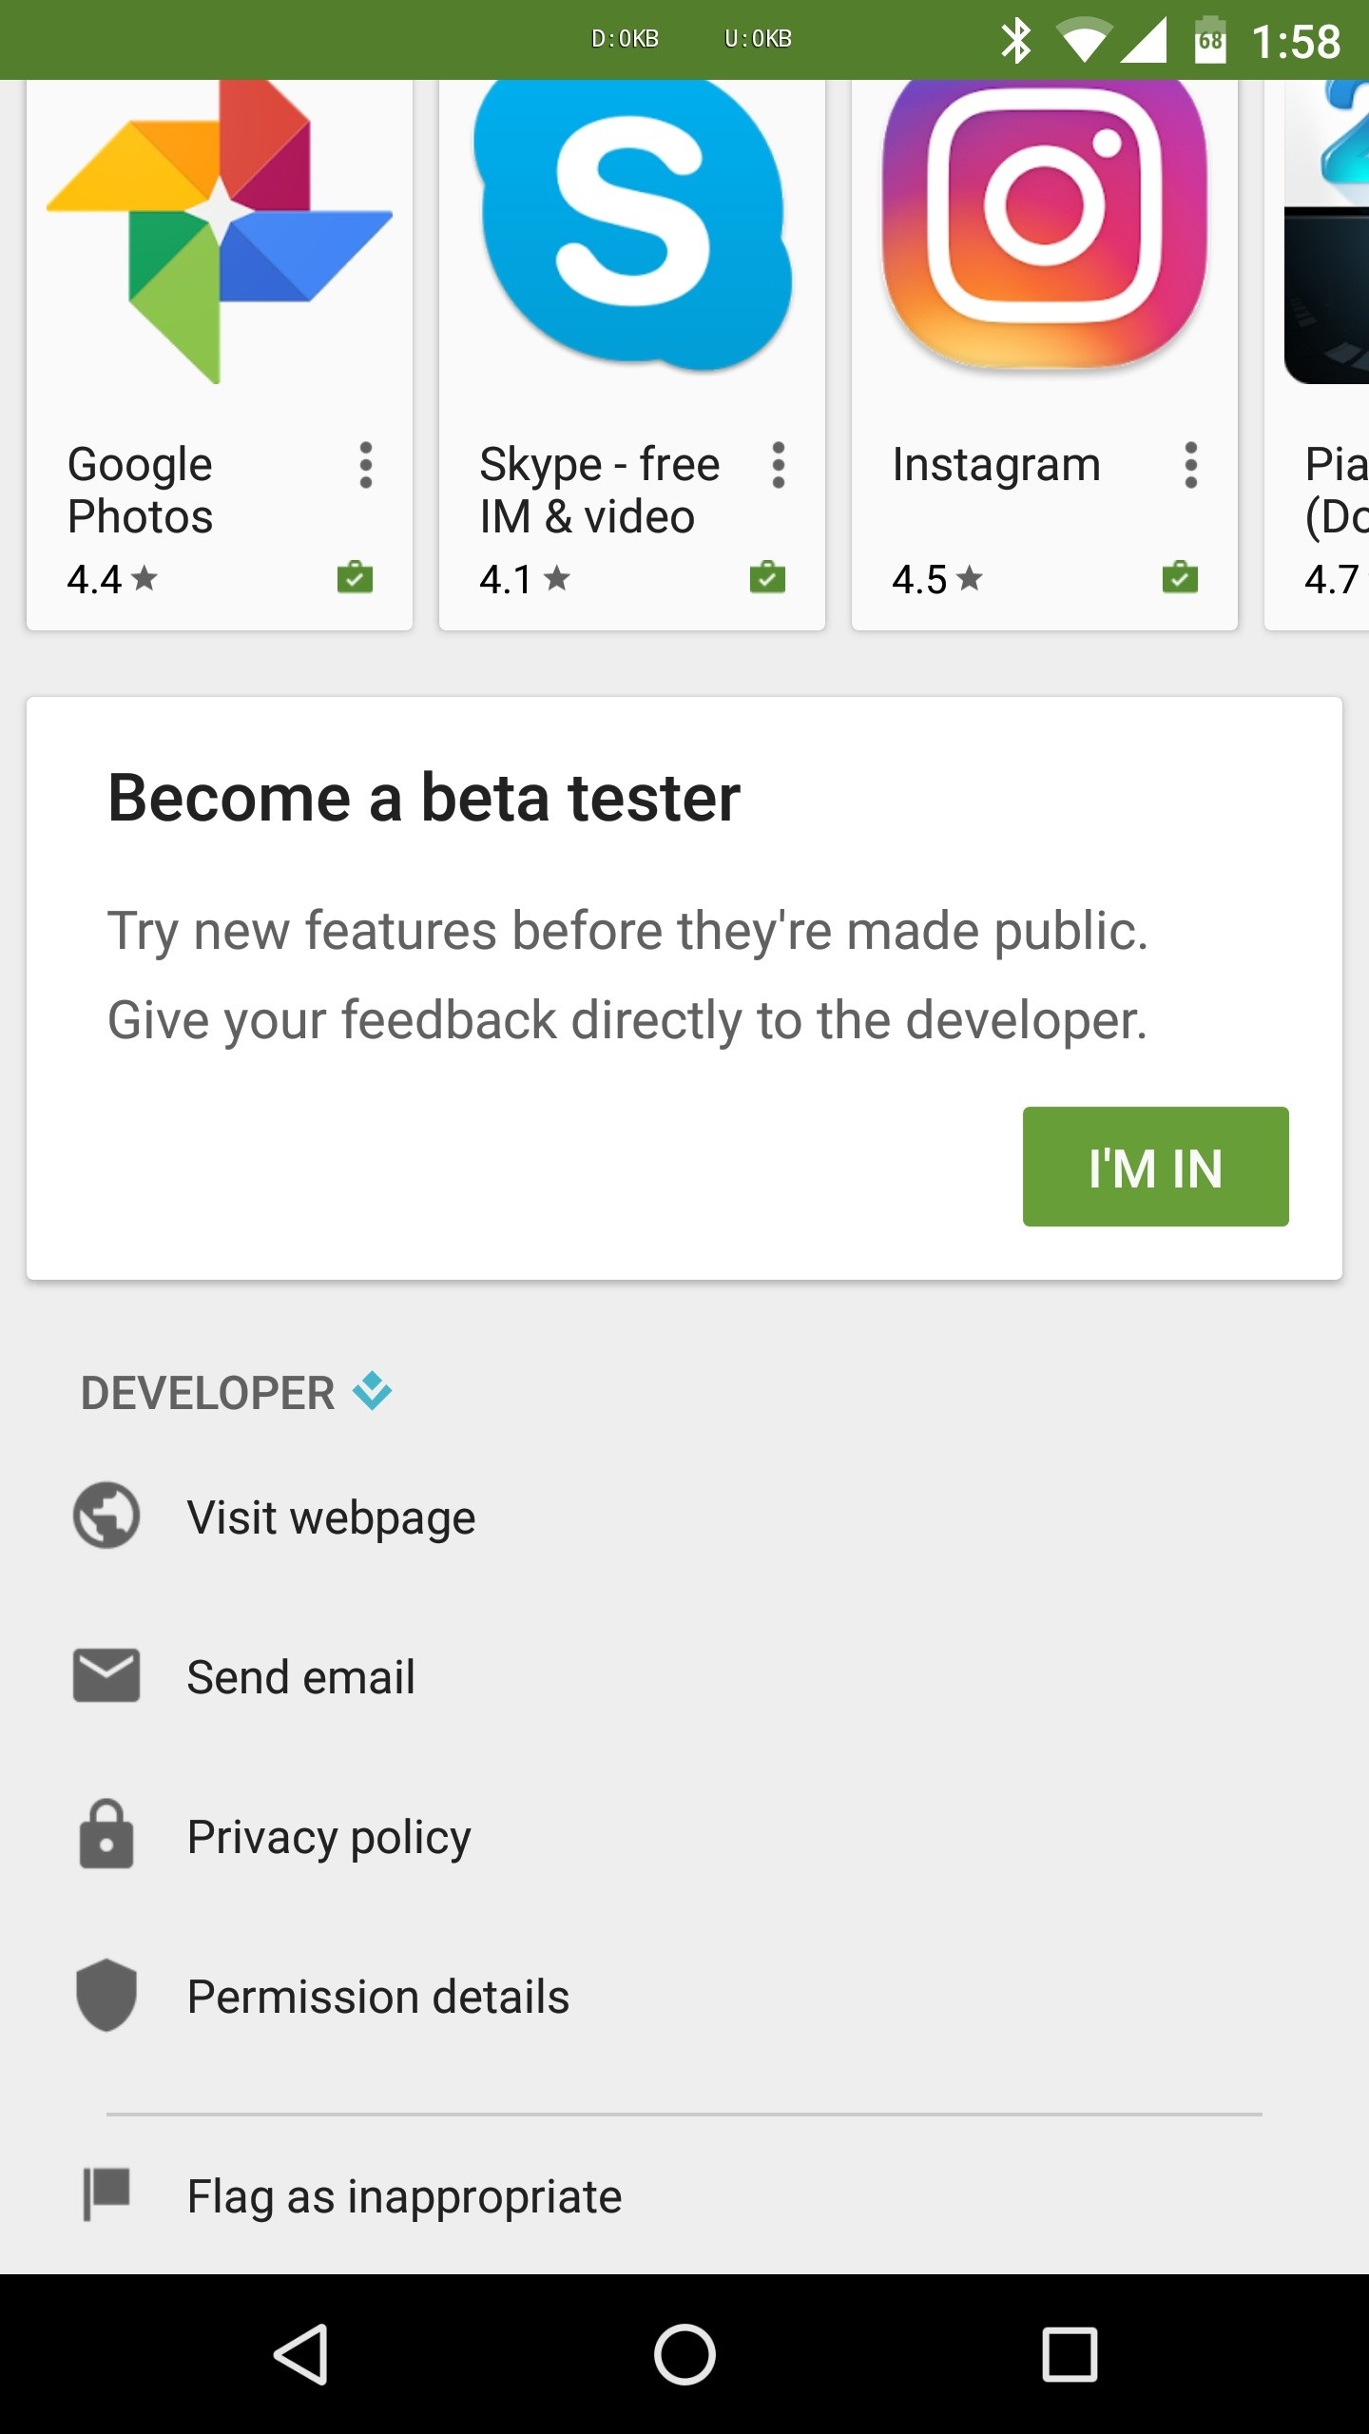1369x2434 pixels.
Task: Click the installed badge on the Skype card
Action: tap(768, 577)
